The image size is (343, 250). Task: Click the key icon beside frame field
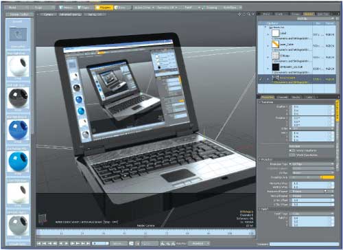[132, 244]
